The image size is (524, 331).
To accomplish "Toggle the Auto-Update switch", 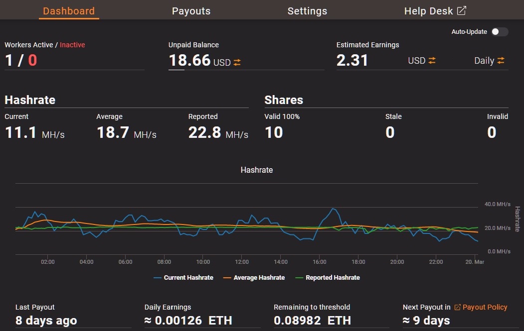I will pyautogui.click(x=500, y=32).
